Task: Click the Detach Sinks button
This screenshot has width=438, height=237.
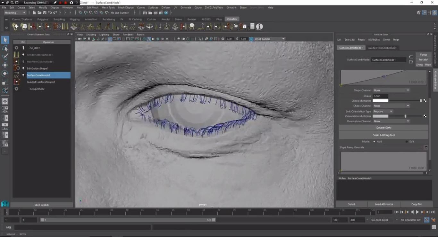Action: tap(384, 128)
